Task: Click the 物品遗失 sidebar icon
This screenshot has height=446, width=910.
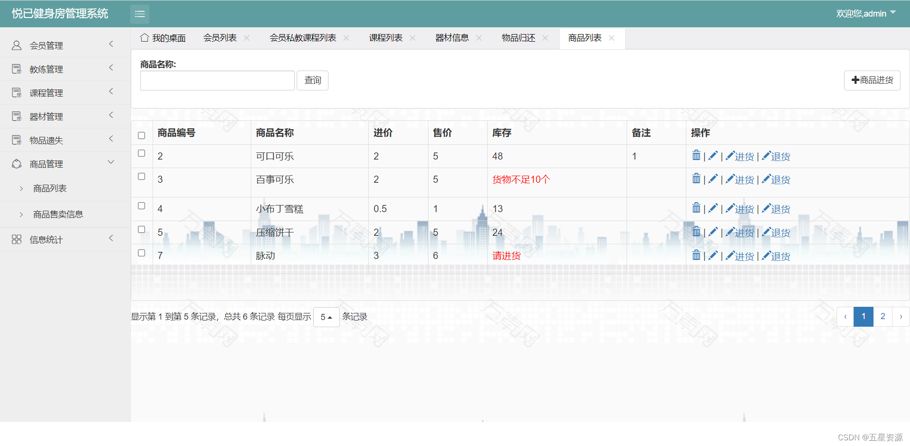Action: (17, 140)
